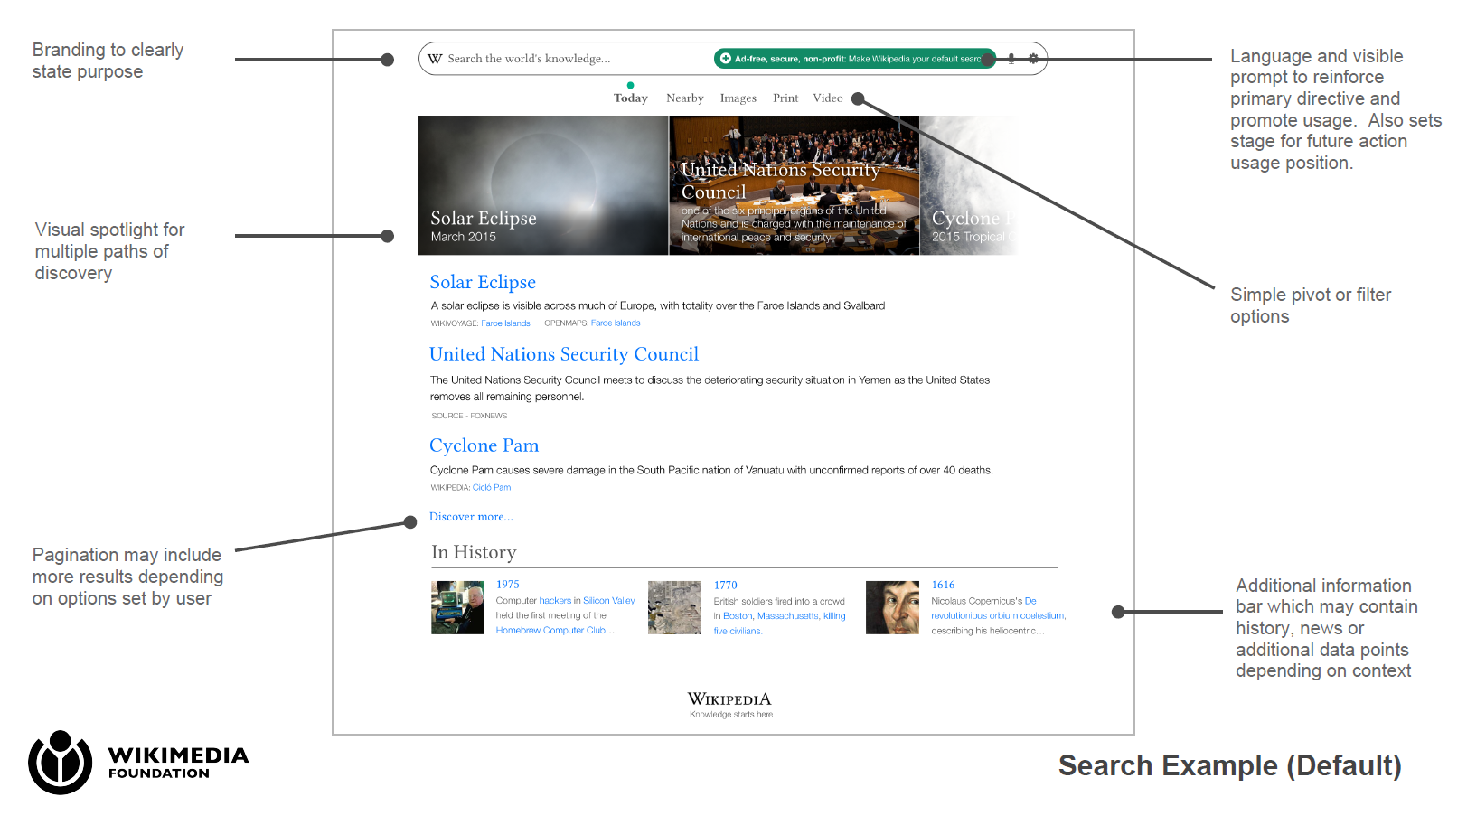Image resolution: width=1467 pixels, height=825 pixels.
Task: Open 'revolutionibus orbium coelestium' link
Action: coord(998,616)
